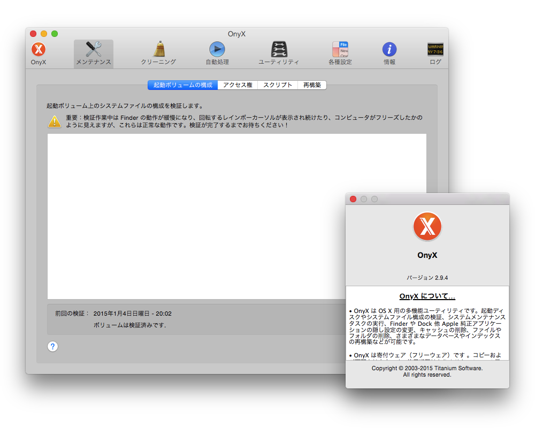
Task: Click the date '2015年1月4日日曜日 - 20:02'
Action: click(132, 314)
